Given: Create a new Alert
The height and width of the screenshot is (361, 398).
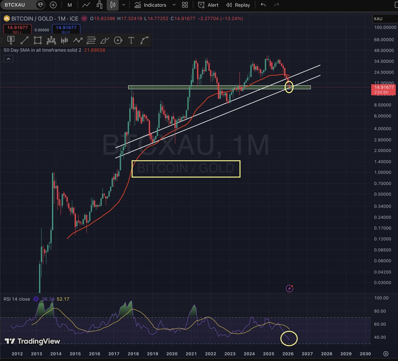Looking at the screenshot, I should (208, 5).
